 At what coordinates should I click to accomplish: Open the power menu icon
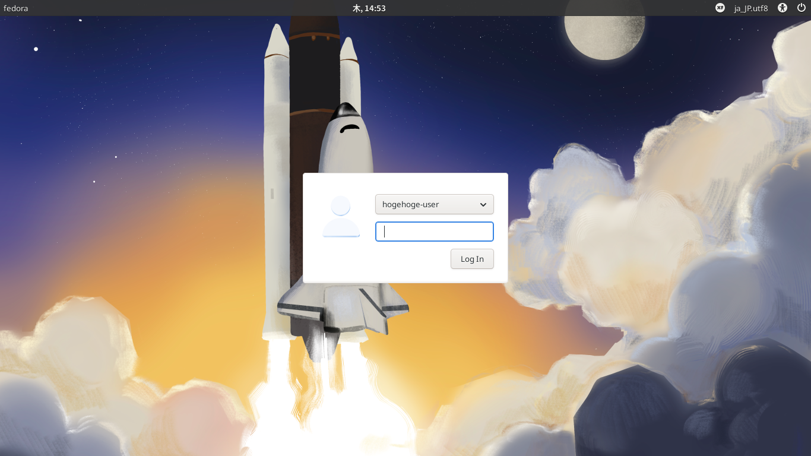pos(801,8)
